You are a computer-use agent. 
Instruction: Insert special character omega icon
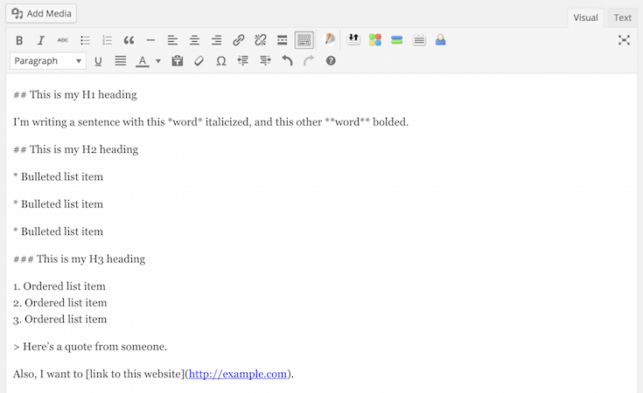pos(221,61)
